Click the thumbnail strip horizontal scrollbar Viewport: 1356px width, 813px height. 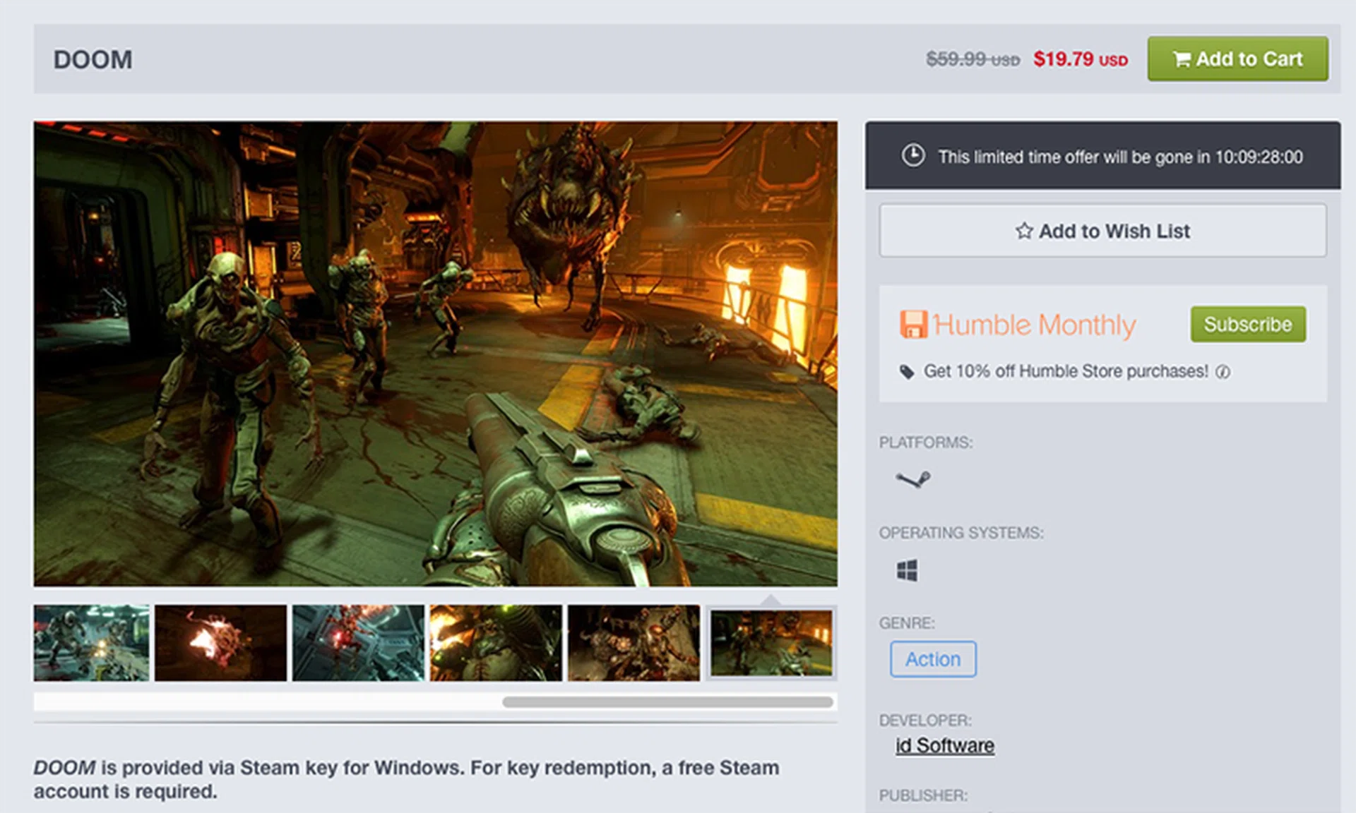pyautogui.click(x=667, y=702)
